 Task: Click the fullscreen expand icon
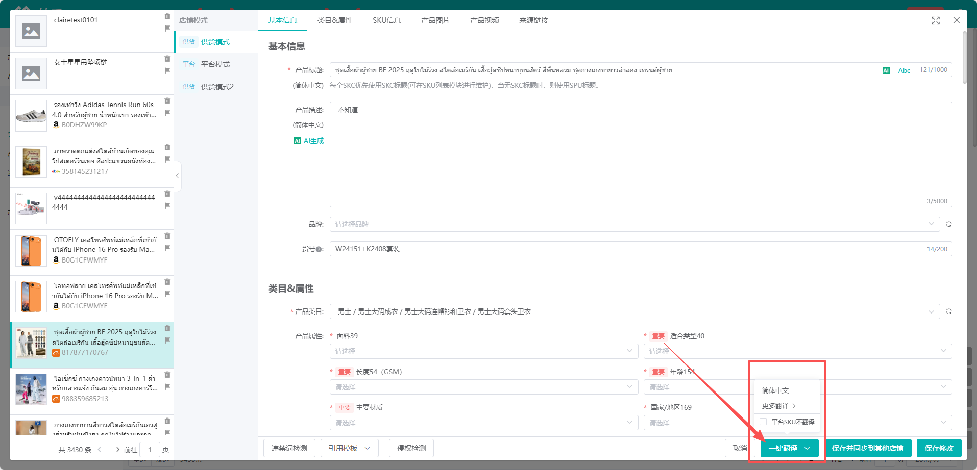point(935,20)
